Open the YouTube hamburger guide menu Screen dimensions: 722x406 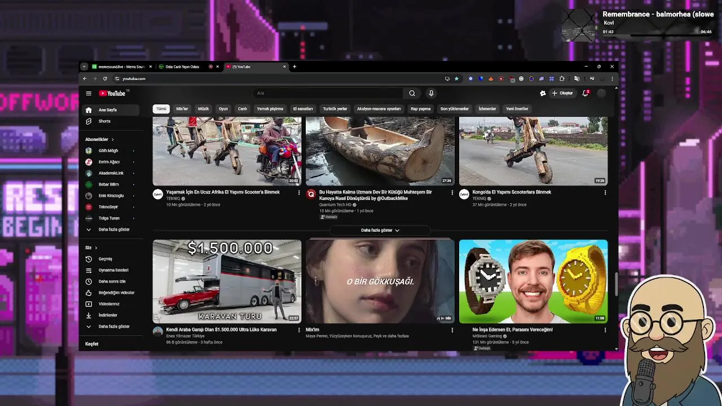(89, 93)
